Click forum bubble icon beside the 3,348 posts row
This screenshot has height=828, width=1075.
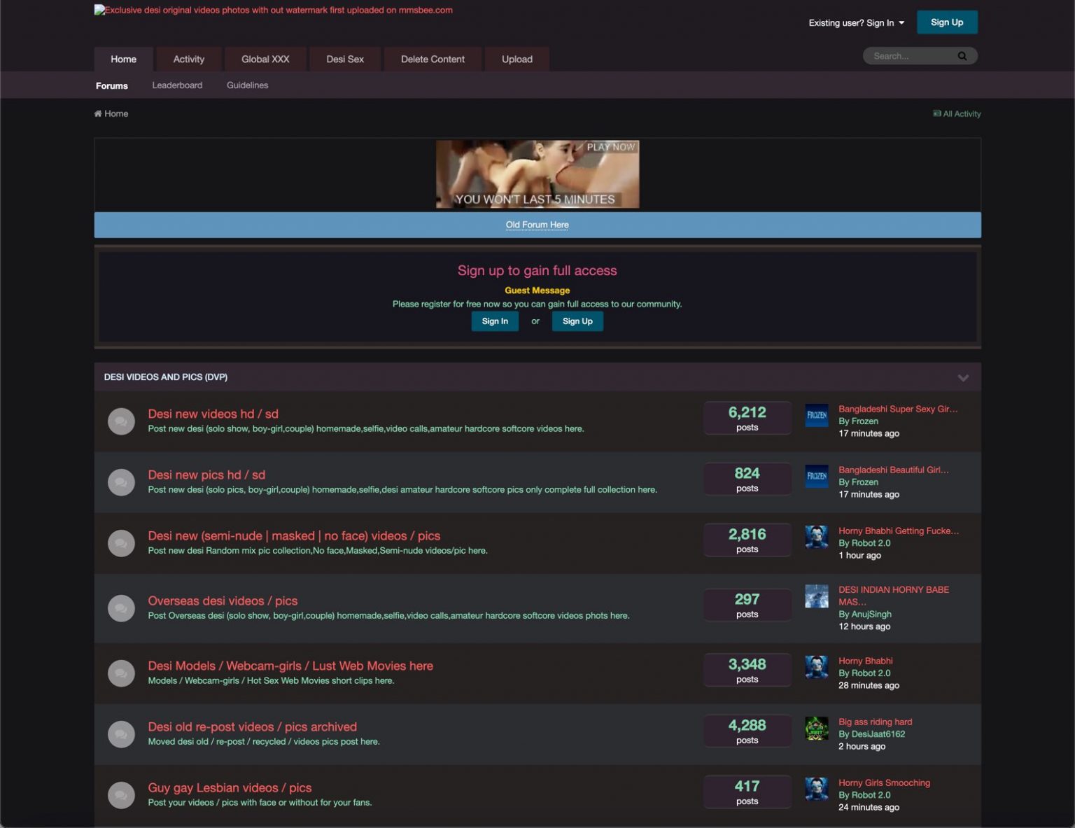pyautogui.click(x=121, y=673)
